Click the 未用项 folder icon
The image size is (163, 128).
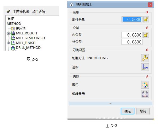click(13, 29)
